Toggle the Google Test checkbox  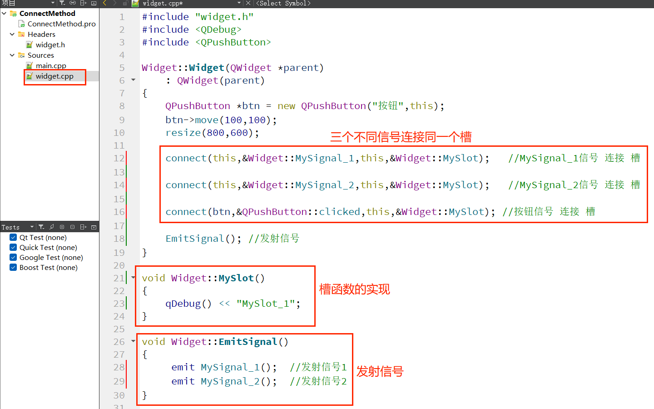pos(13,257)
